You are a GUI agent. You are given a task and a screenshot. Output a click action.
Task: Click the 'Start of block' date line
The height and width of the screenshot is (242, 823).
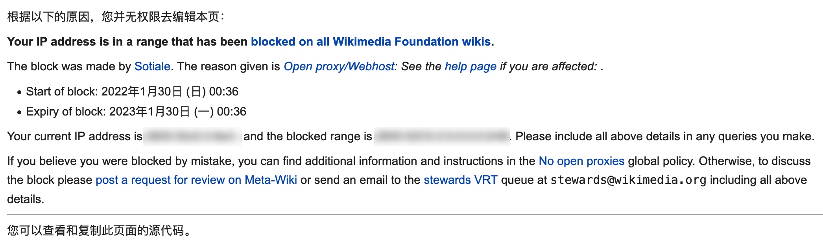[132, 92]
